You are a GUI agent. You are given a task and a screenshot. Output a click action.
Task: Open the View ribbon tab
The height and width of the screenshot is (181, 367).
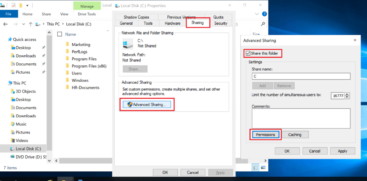(64, 14)
